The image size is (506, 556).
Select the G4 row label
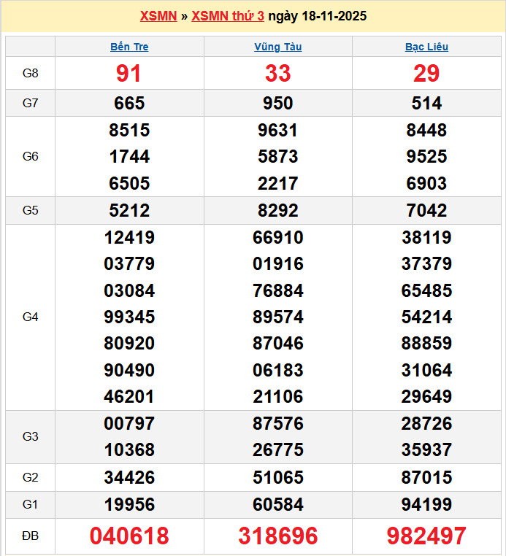pos(30,317)
